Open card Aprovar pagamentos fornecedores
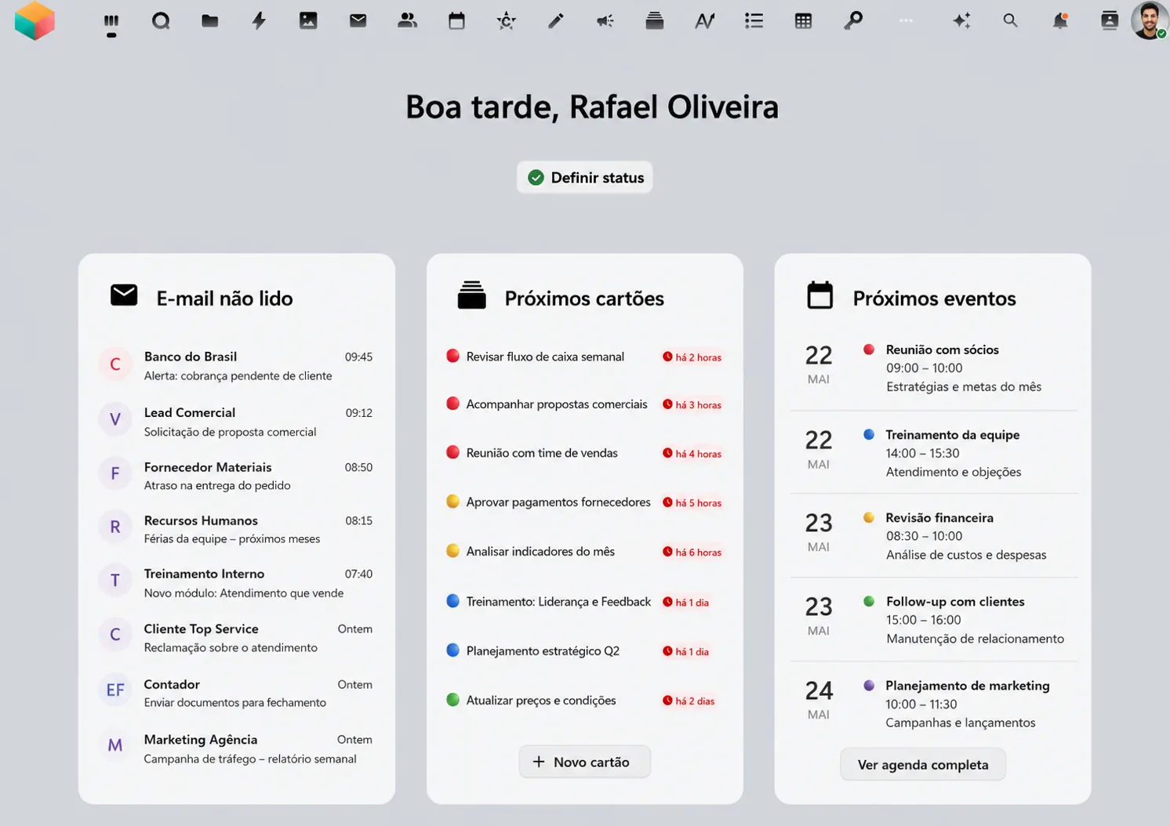The height and width of the screenshot is (826, 1170). click(x=585, y=502)
